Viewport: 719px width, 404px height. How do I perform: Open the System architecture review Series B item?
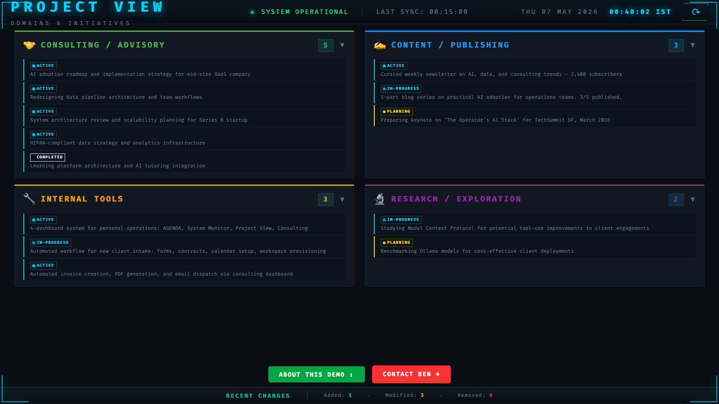pyautogui.click(x=184, y=116)
